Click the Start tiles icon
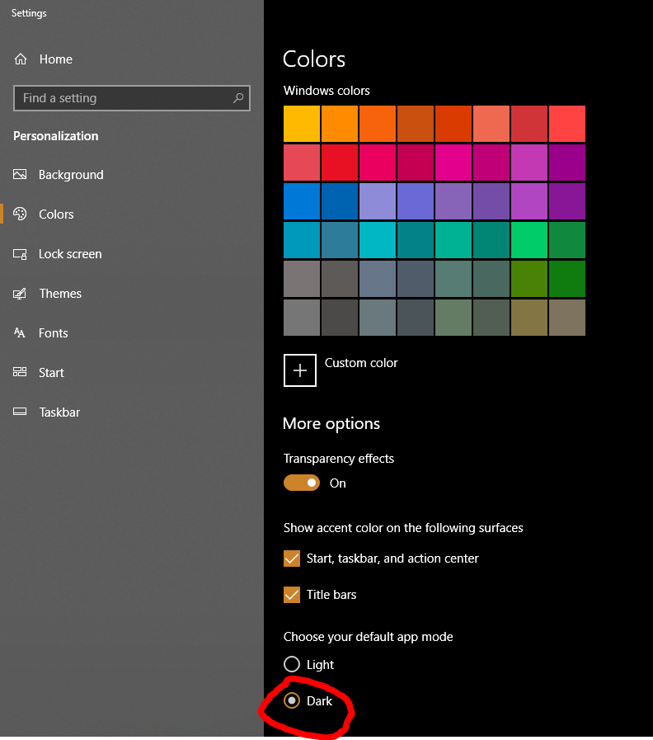 [20, 372]
